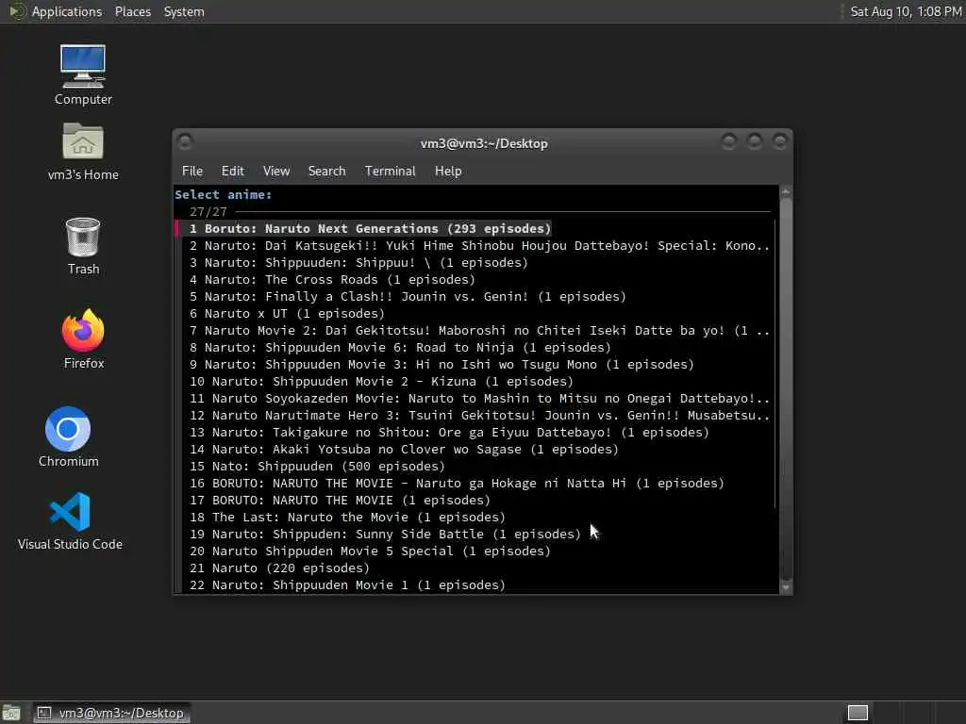Click the terminal scrollbar down arrow
Screen dimensions: 966x724
[786, 587]
